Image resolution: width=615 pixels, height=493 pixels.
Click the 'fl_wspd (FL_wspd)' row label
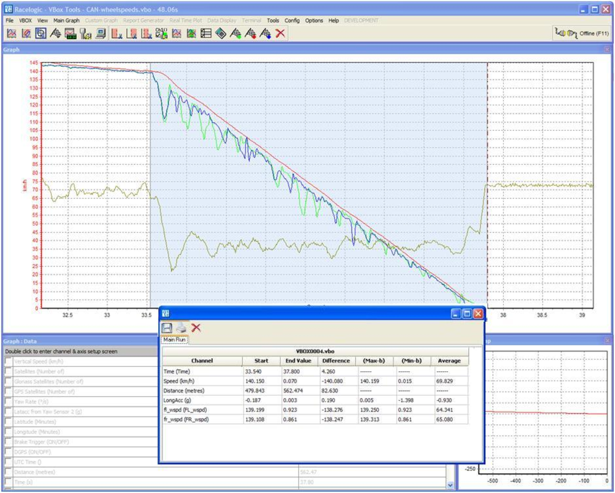coord(185,410)
